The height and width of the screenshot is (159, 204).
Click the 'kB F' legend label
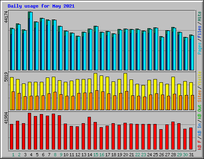coord(200,145)
